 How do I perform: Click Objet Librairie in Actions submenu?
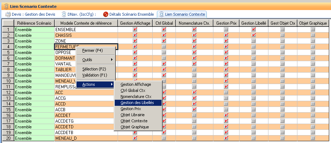[x=133, y=115]
